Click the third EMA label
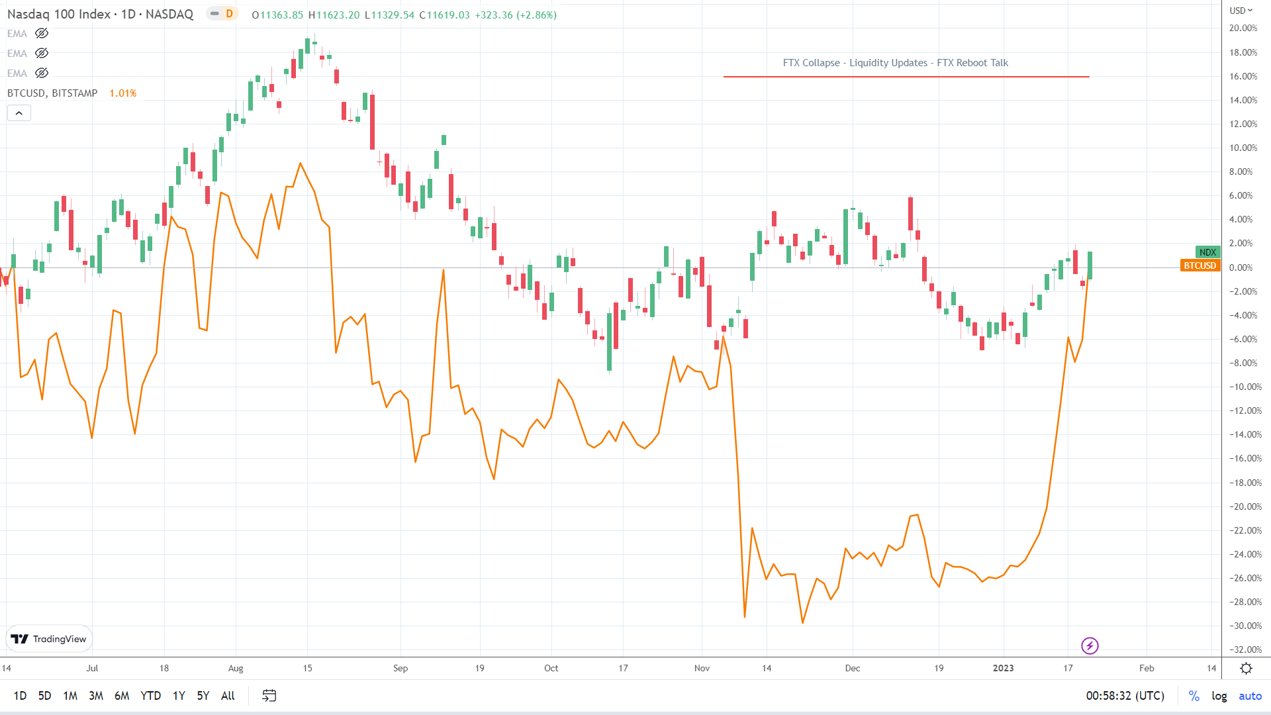Viewport: 1271px width, 715px height. point(17,73)
